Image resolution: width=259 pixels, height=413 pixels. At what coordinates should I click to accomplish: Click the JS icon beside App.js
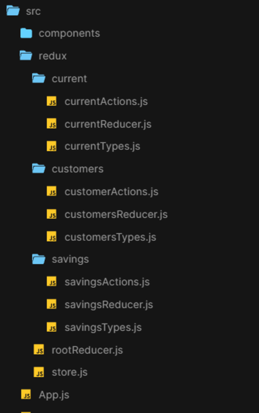(x=26, y=394)
